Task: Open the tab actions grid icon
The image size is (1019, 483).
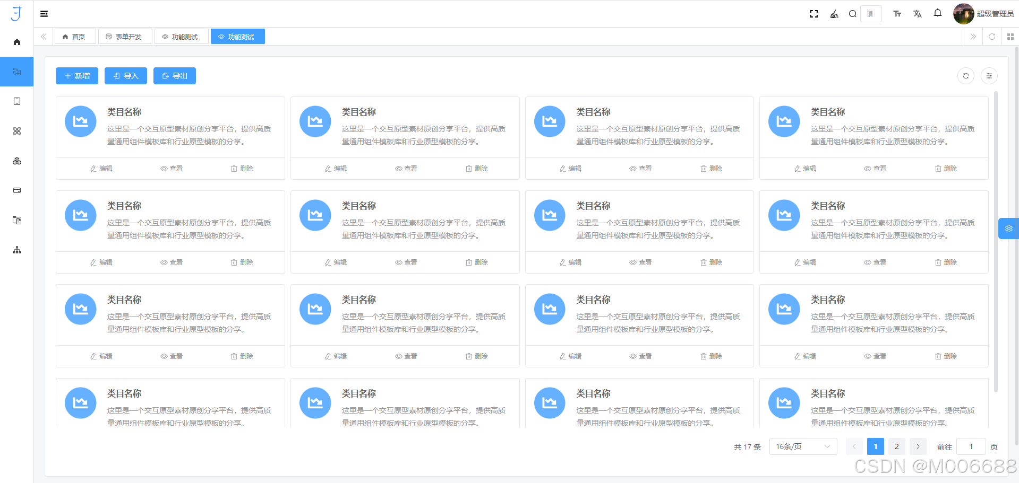Action: [x=1011, y=37]
